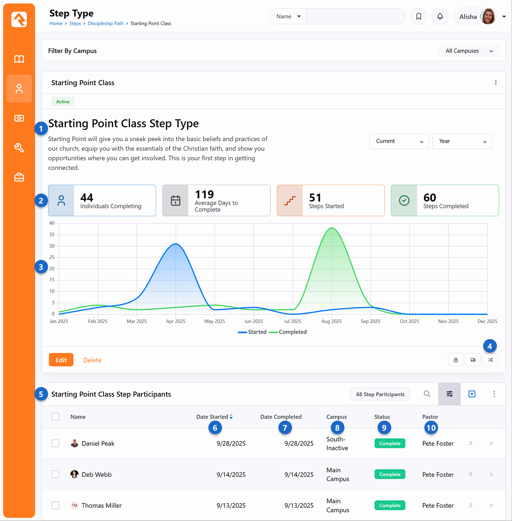
Task: Click the lock security icon button
Action: coord(456,360)
